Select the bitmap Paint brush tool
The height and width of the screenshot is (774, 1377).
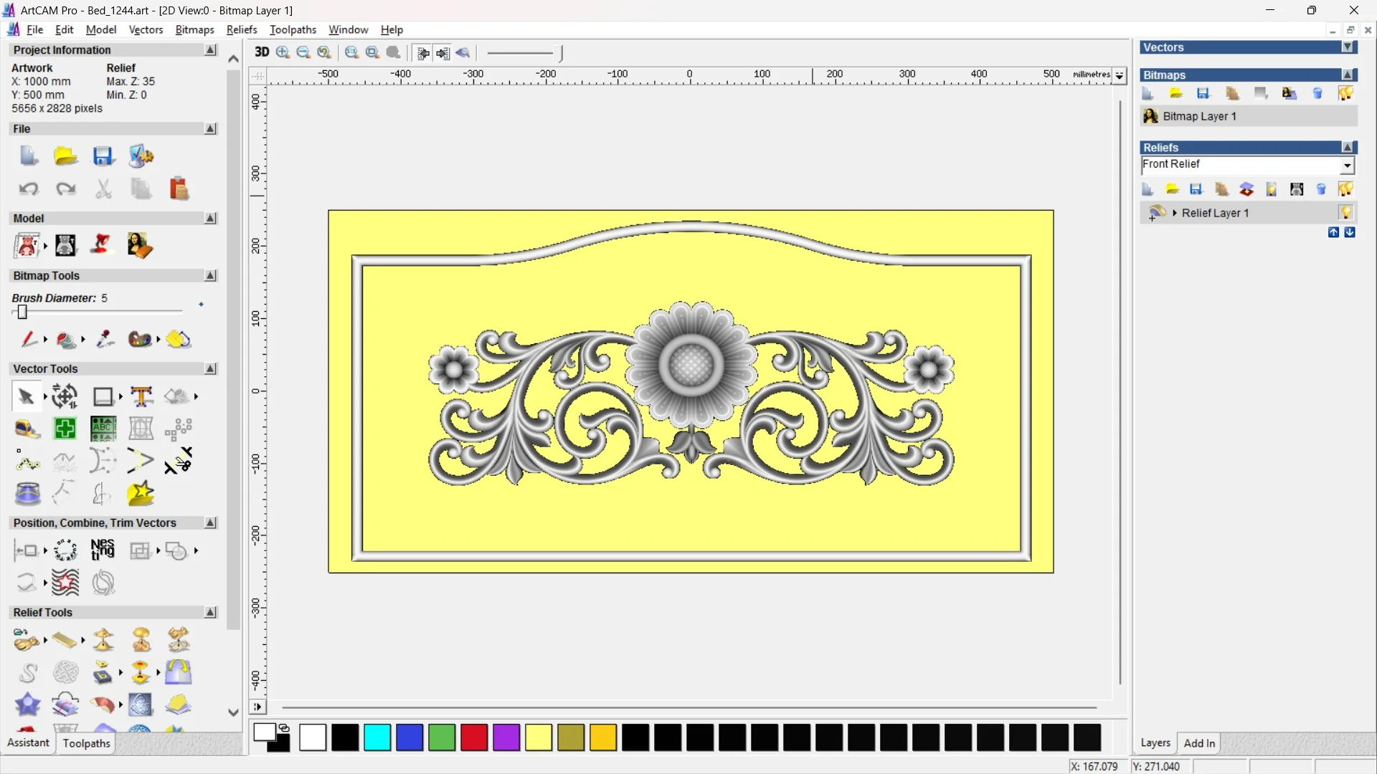pyautogui.click(x=29, y=339)
